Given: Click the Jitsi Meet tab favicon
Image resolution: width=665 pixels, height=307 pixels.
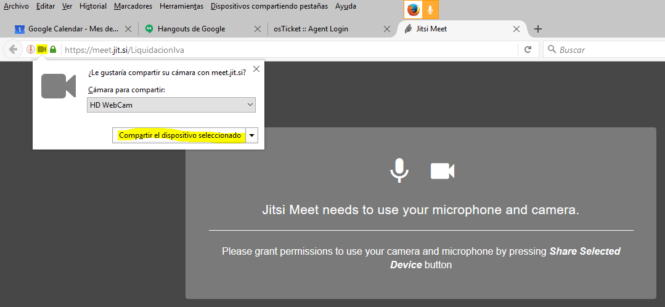Looking at the screenshot, I should (408, 29).
